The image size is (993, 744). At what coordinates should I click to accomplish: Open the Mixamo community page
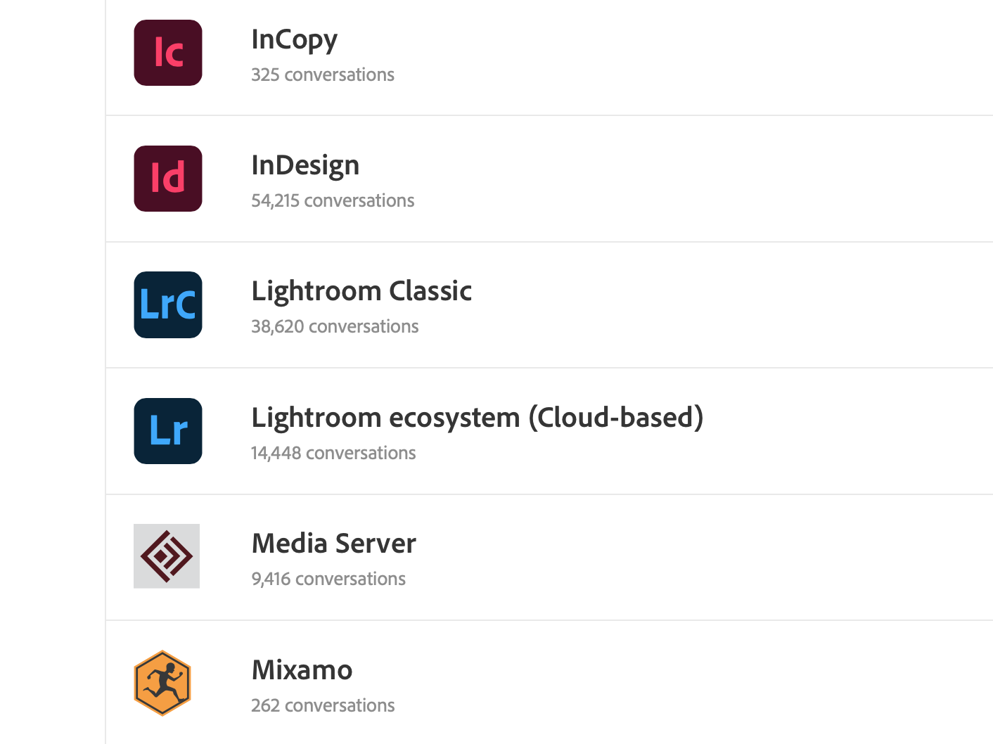pyautogui.click(x=302, y=670)
